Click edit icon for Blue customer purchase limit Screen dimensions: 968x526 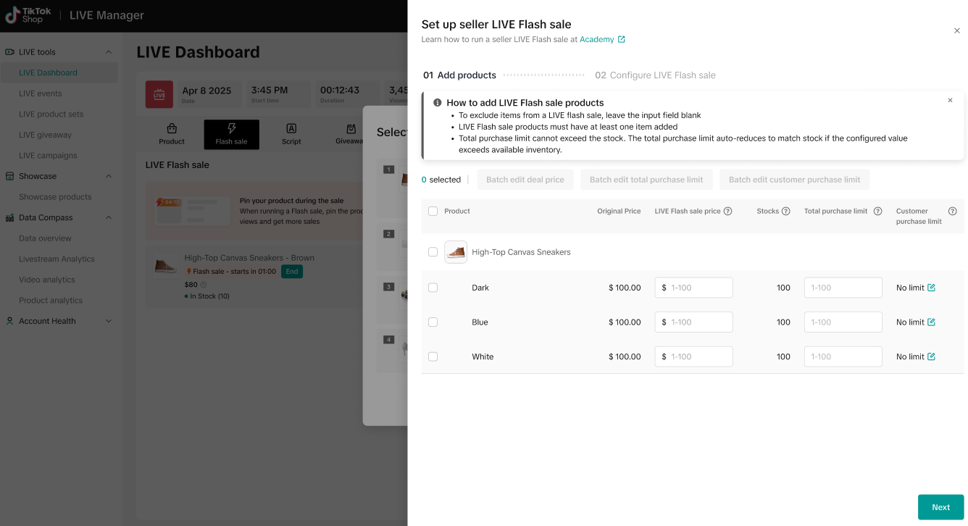pos(931,322)
